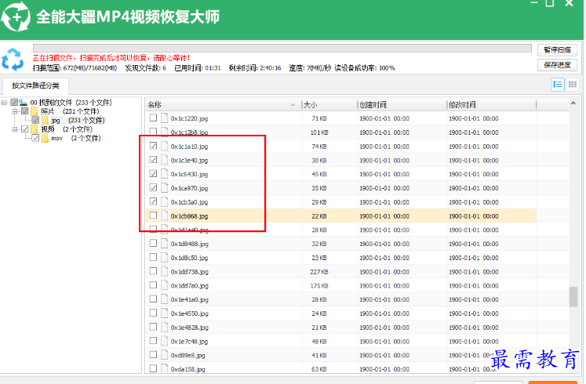The width and height of the screenshot is (586, 384).
Task: Select the 照片 (231 个文件) tree item
Action: point(70,111)
